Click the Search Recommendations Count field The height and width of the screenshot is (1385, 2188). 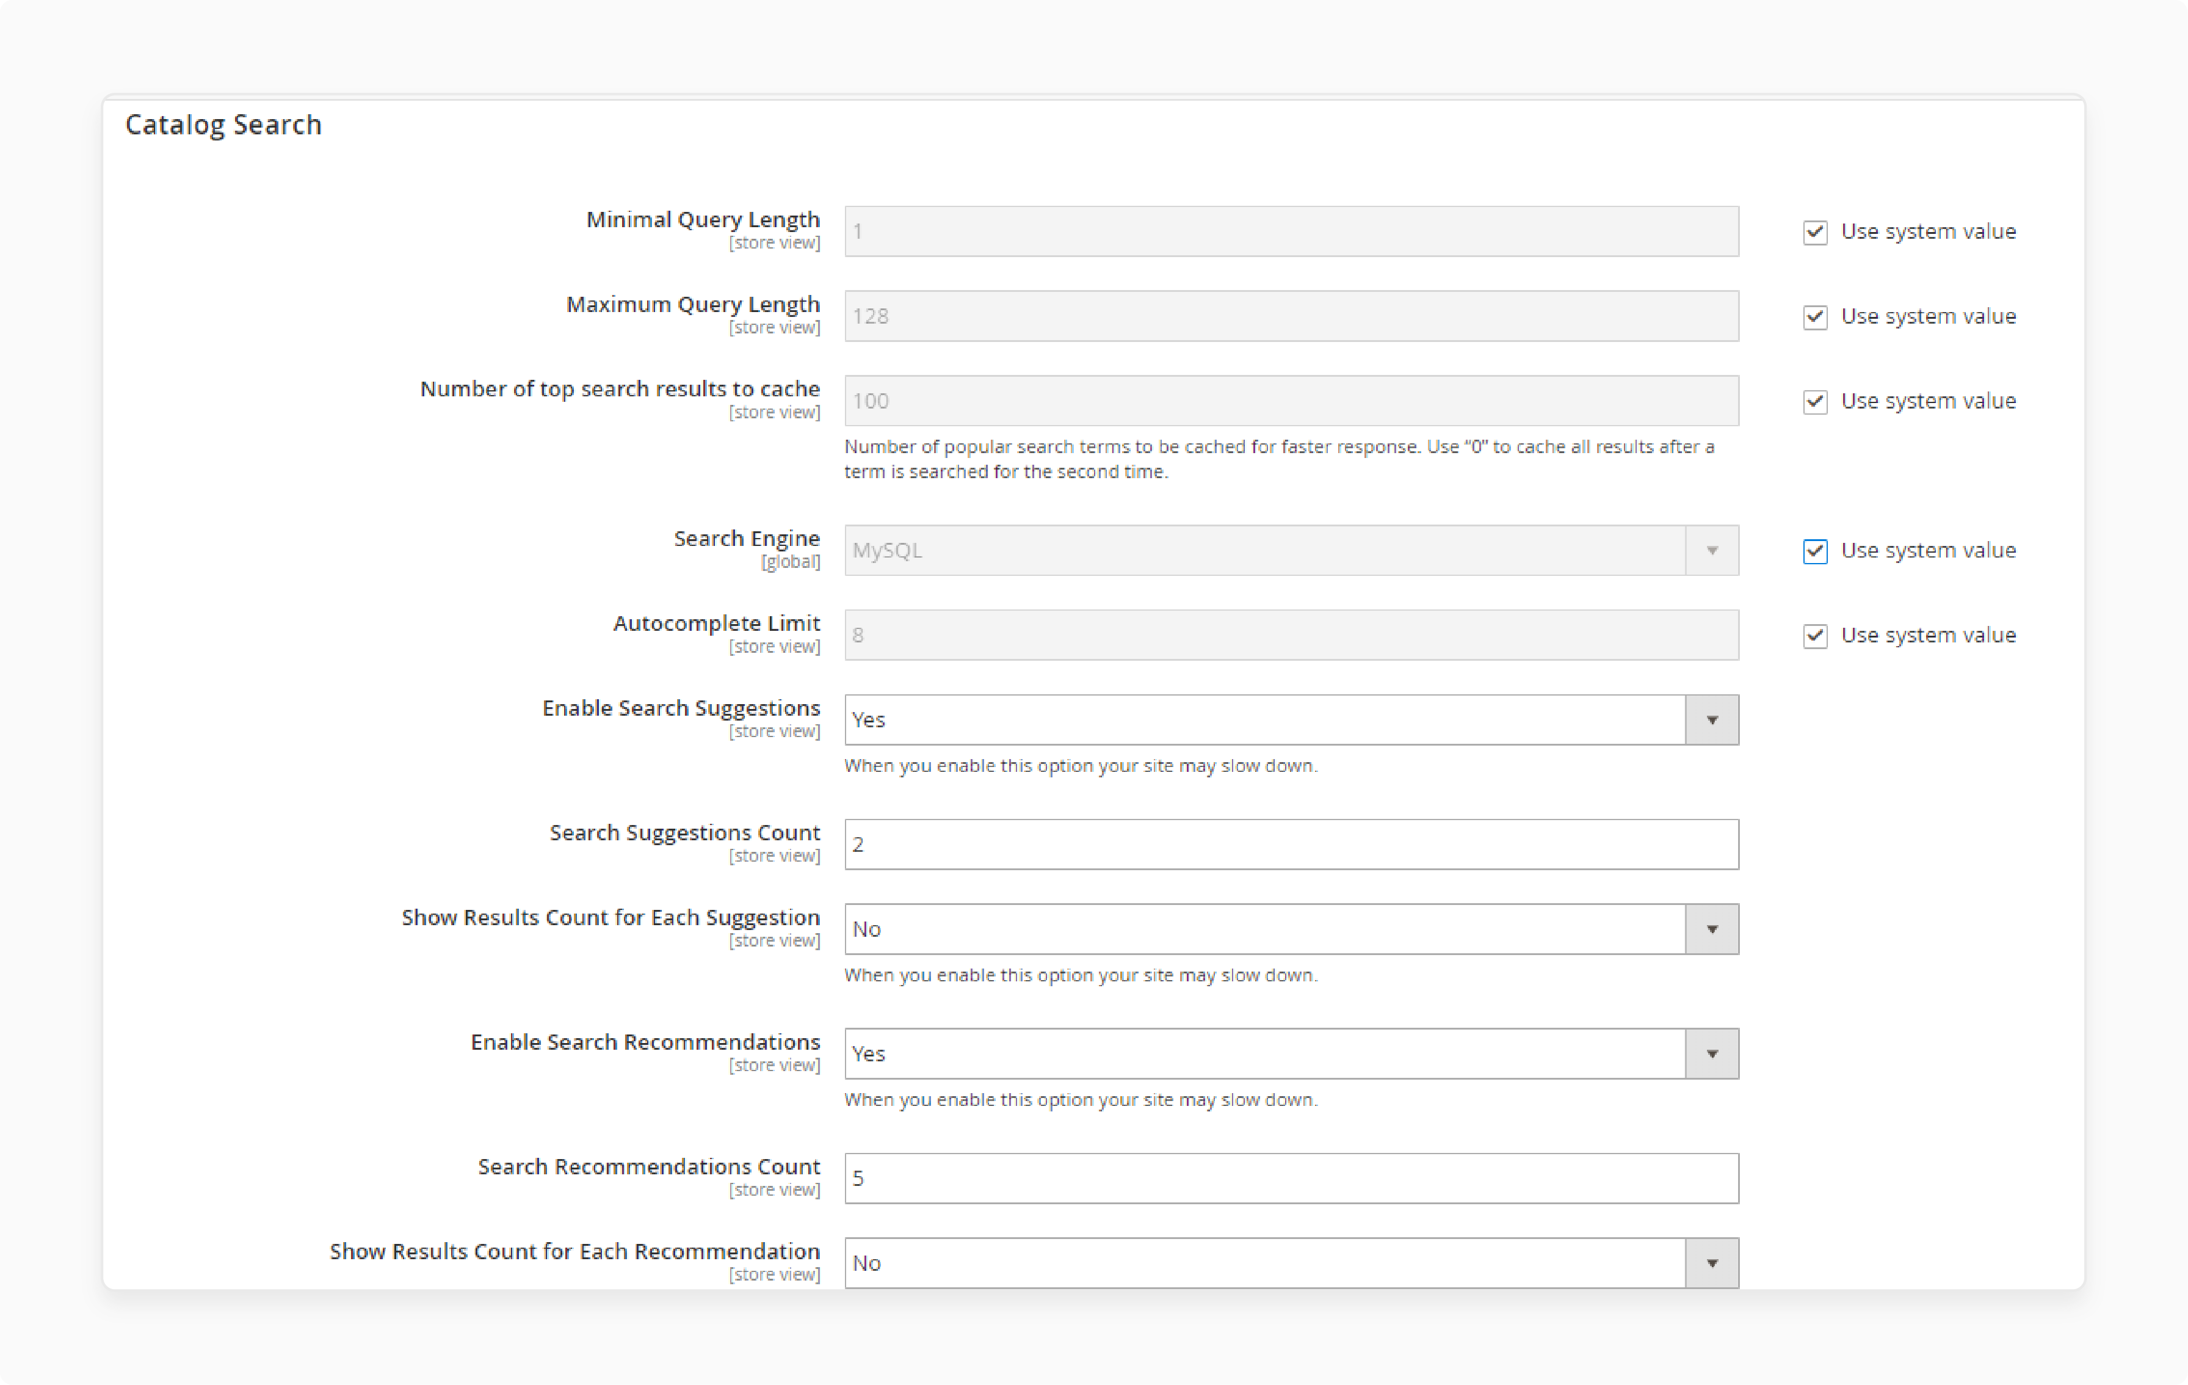click(x=1291, y=1178)
